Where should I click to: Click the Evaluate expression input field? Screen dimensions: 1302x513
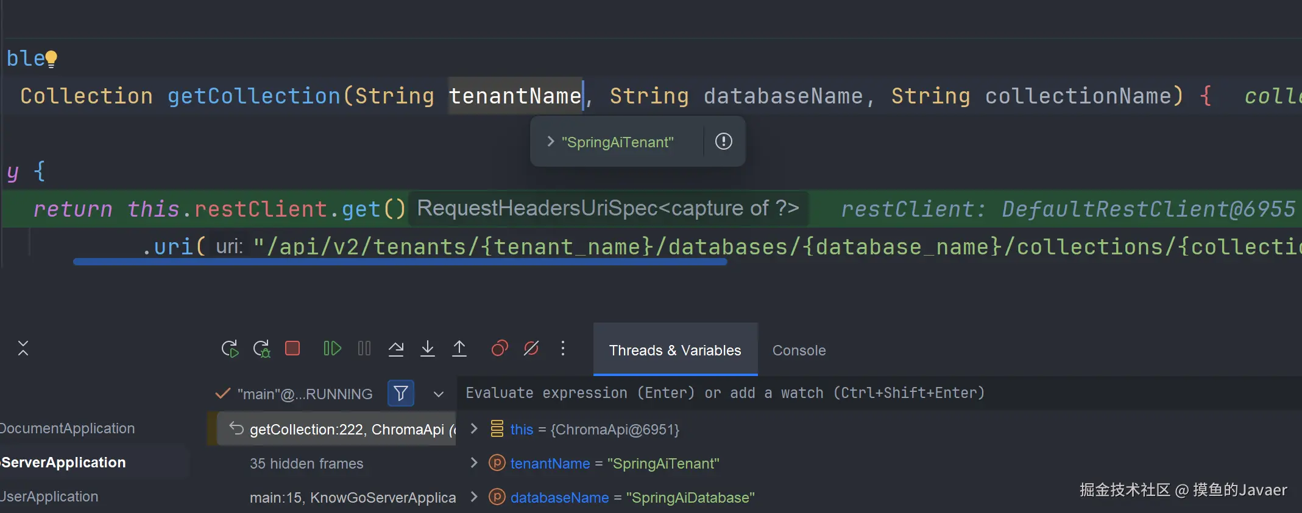tap(792, 393)
